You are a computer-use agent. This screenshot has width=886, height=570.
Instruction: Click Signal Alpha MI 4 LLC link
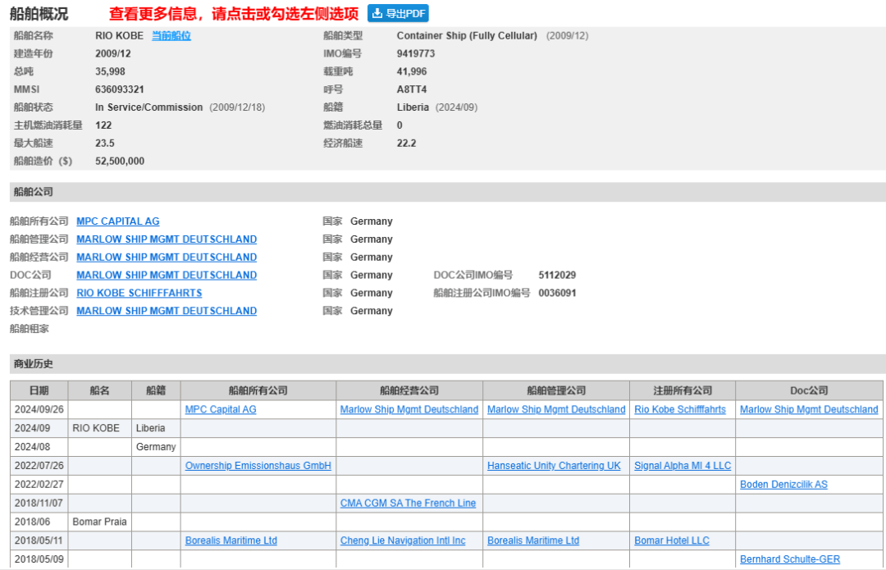(x=683, y=466)
